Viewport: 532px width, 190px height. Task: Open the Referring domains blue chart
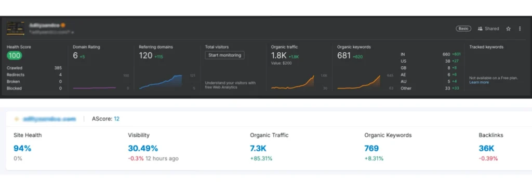[x=161, y=82]
